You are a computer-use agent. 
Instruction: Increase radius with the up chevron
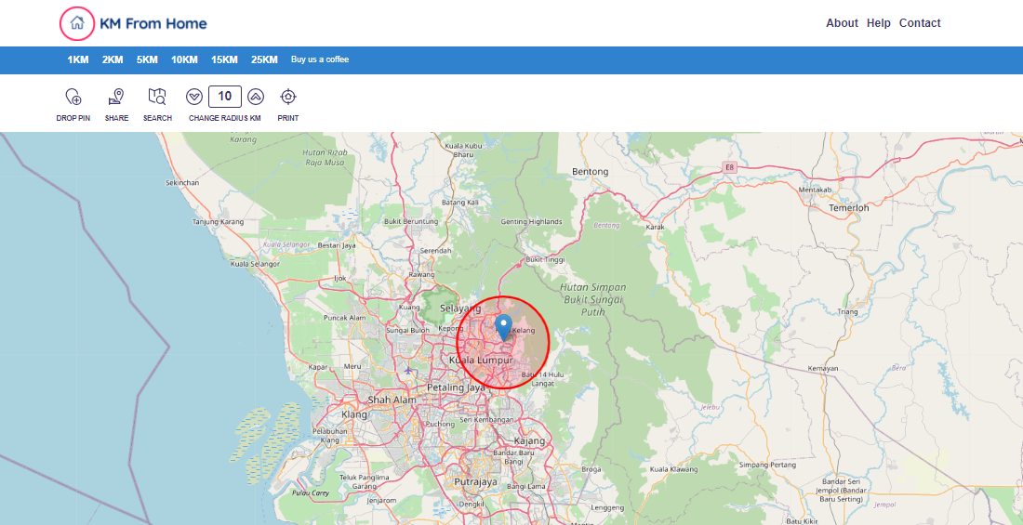click(256, 97)
